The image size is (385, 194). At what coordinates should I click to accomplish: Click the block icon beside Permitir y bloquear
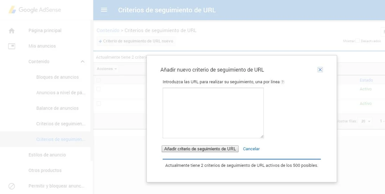pos(12,186)
